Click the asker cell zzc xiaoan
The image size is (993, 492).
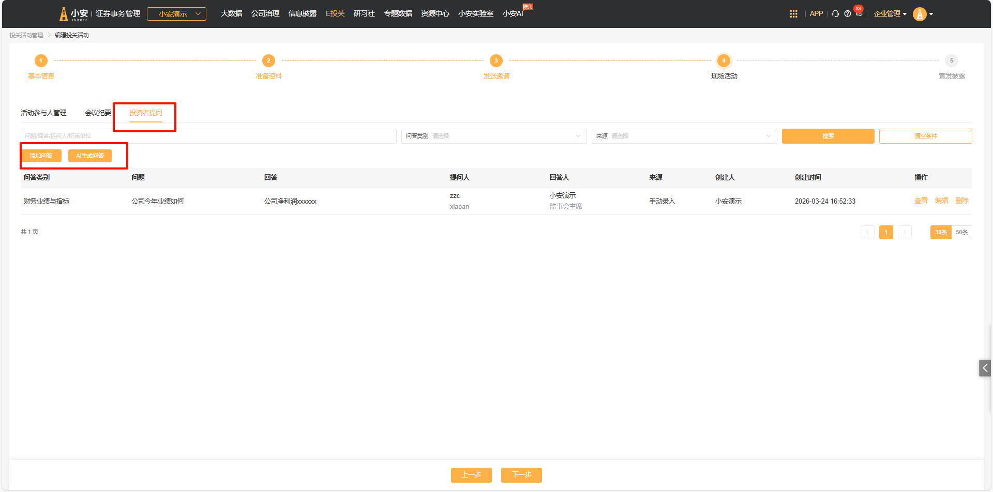(460, 201)
